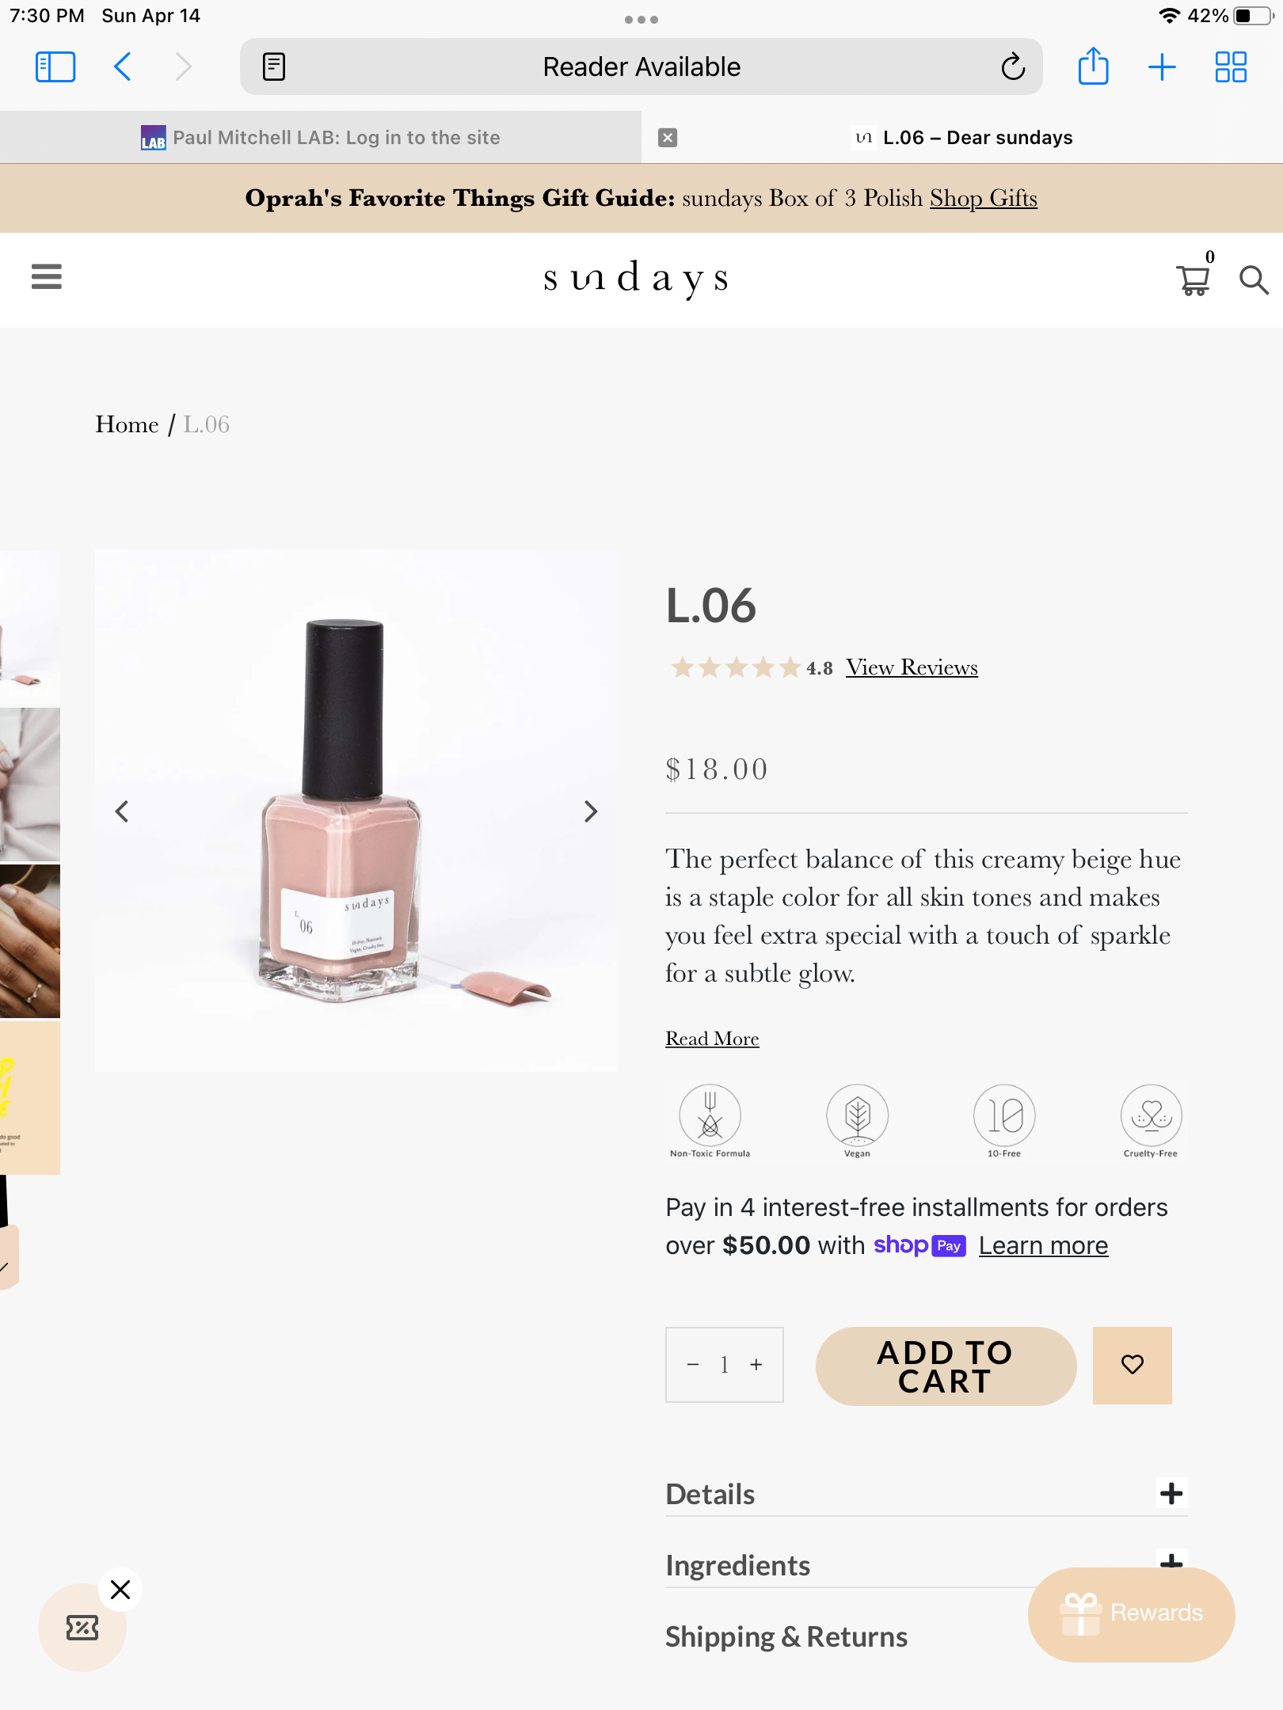Increase quantity with the plus sign

point(756,1365)
